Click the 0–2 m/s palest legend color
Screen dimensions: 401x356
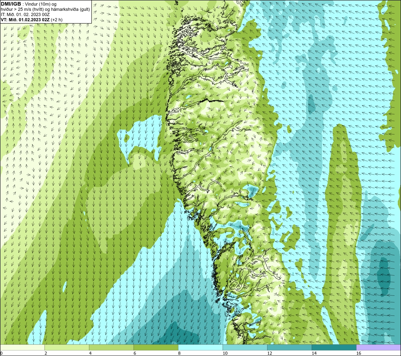coord(22,348)
